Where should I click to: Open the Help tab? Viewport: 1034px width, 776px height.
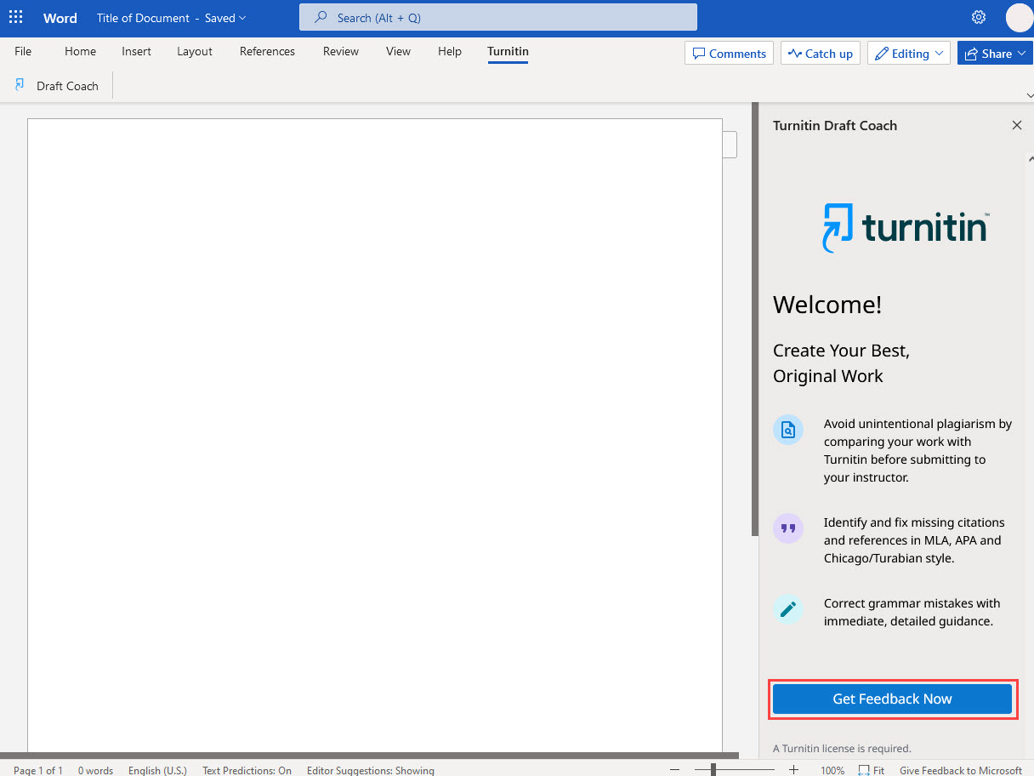450,51
